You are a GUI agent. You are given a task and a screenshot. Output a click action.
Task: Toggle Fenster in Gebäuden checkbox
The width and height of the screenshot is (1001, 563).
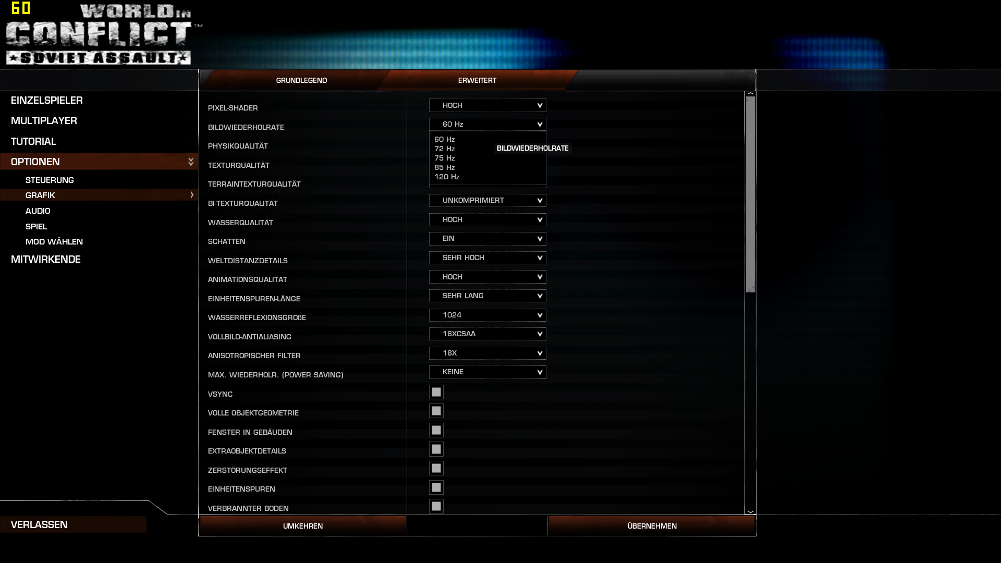(x=436, y=431)
